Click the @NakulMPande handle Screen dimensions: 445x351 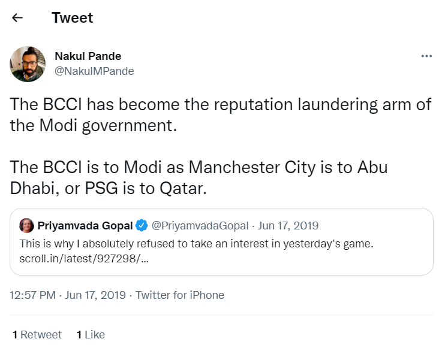(x=94, y=71)
